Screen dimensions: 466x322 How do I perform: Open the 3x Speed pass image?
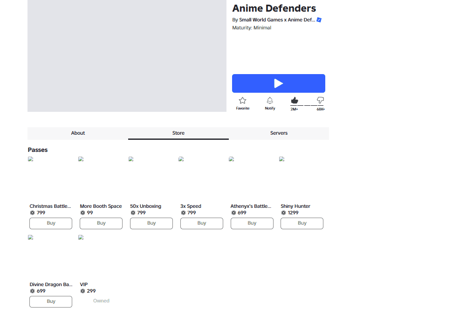pos(181,159)
